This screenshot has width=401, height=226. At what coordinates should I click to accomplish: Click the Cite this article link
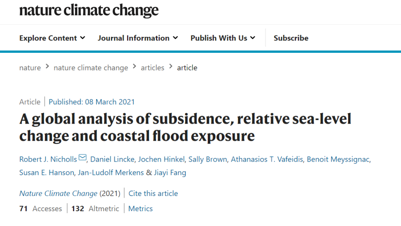153,193
